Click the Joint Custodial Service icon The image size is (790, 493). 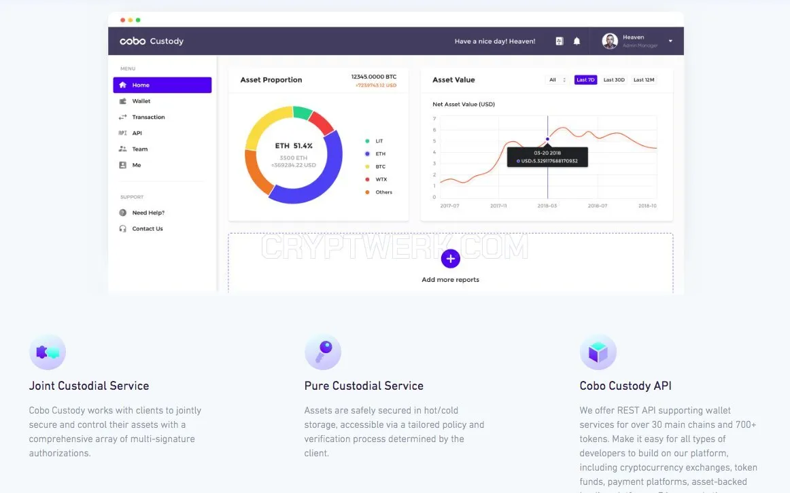[x=48, y=352]
